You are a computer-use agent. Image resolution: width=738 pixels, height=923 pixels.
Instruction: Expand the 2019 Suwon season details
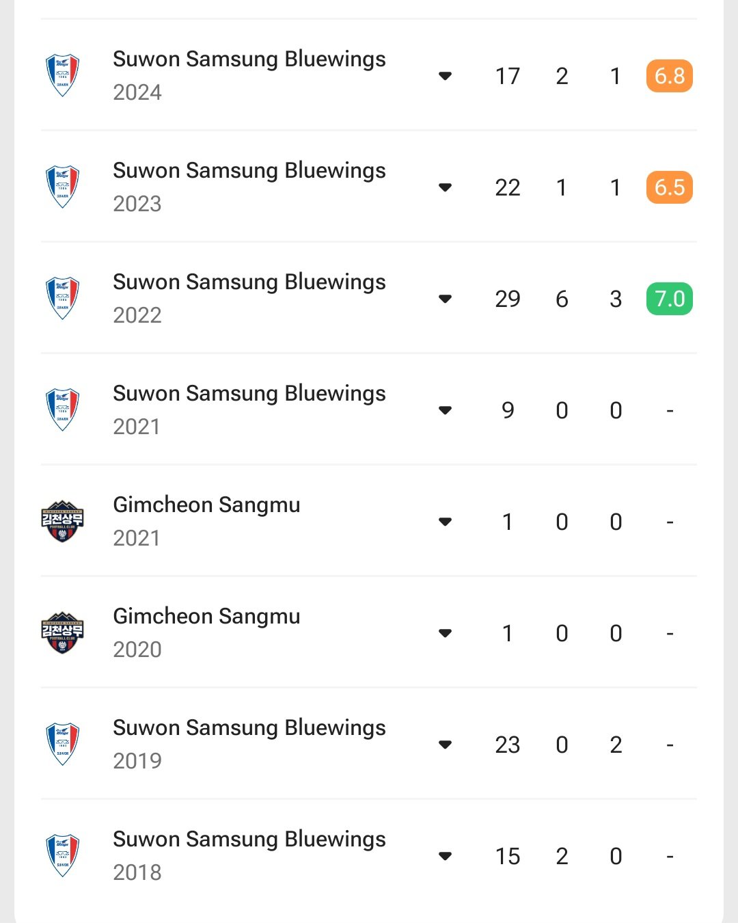pos(446,745)
